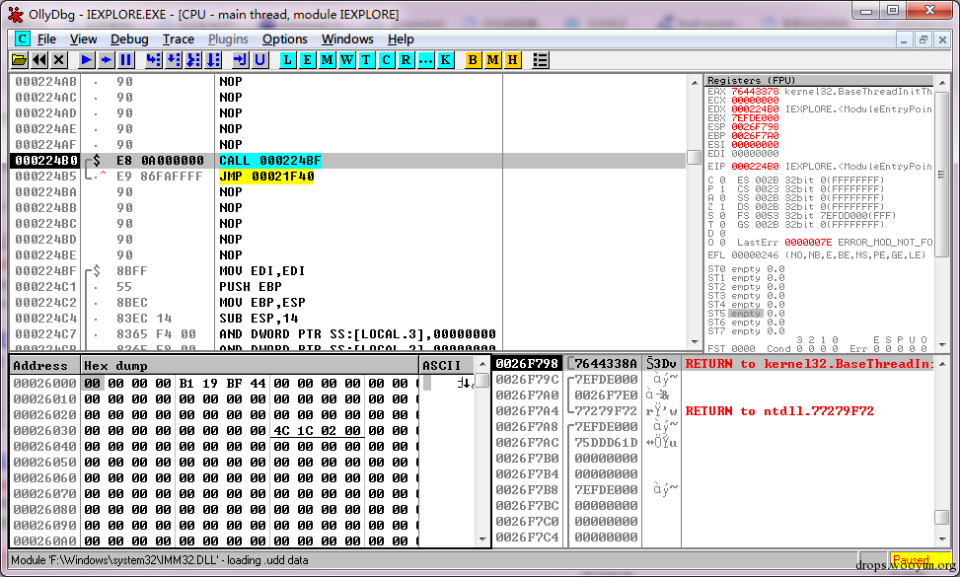Click the stack pane scroll up arrow
Screen dimensions: 960x577
[x=942, y=363]
